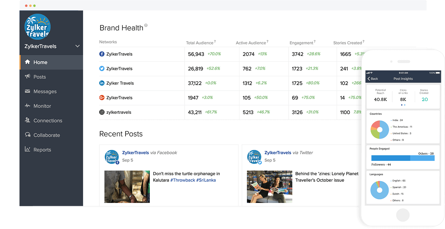The image size is (445, 229).
Task: Click the Brand Health help question mark
Action: pos(146,25)
